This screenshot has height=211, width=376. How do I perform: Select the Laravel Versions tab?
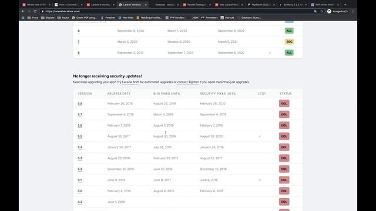(x=133, y=5)
